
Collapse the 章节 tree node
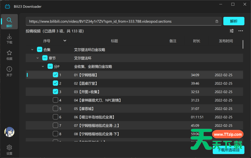[38, 58]
